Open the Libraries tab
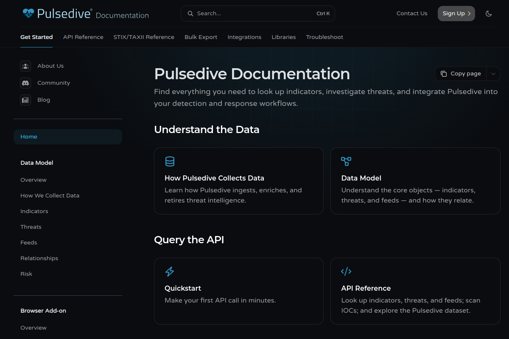Screen dimensions: 509x339 tap(284, 37)
